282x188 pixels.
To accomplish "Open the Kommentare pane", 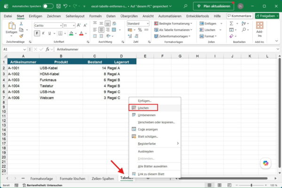I will (240, 16).
